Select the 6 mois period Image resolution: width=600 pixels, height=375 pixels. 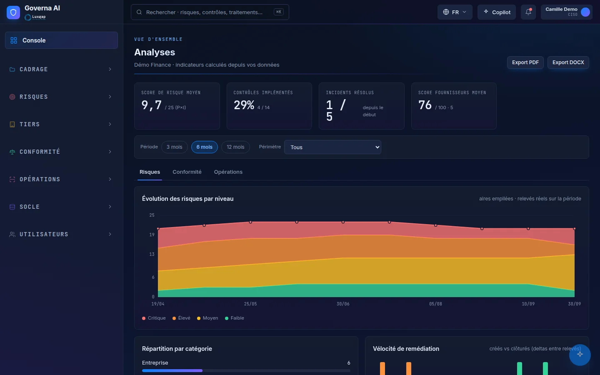point(205,147)
